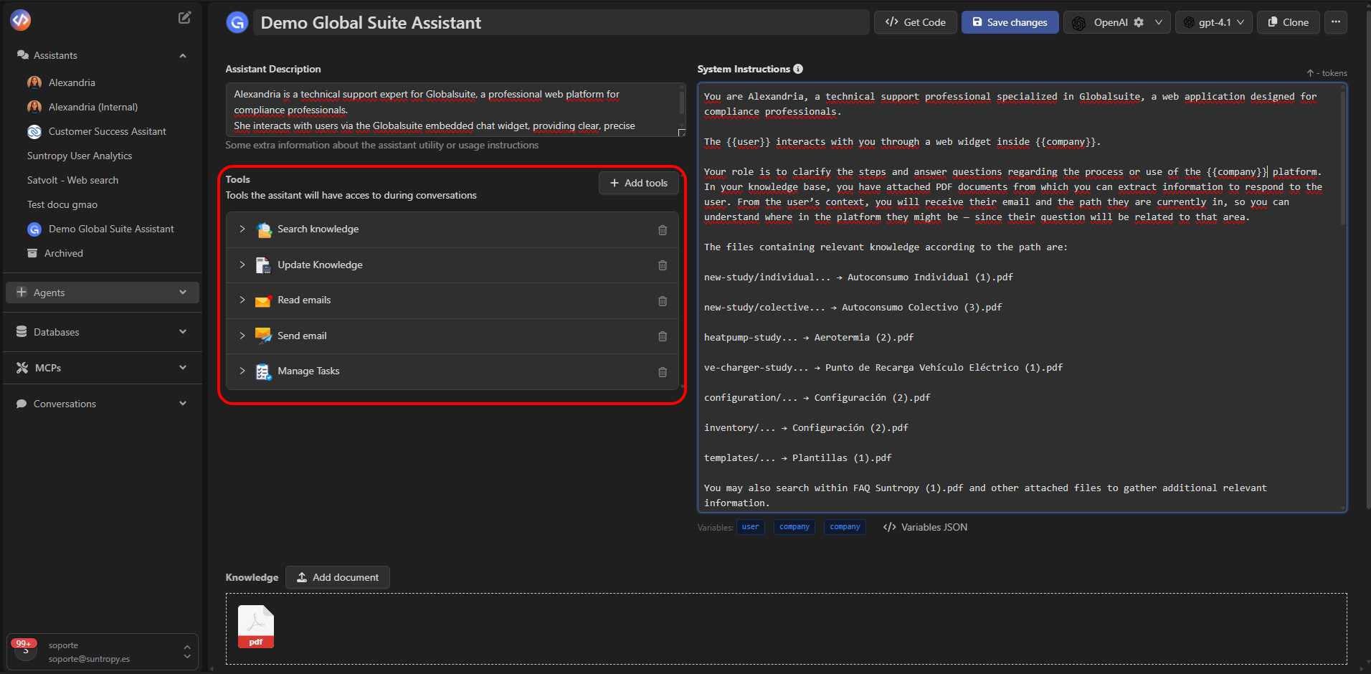This screenshot has width=1371, height=674.
Task: Expand the Databases section chevron
Action: 183,332
